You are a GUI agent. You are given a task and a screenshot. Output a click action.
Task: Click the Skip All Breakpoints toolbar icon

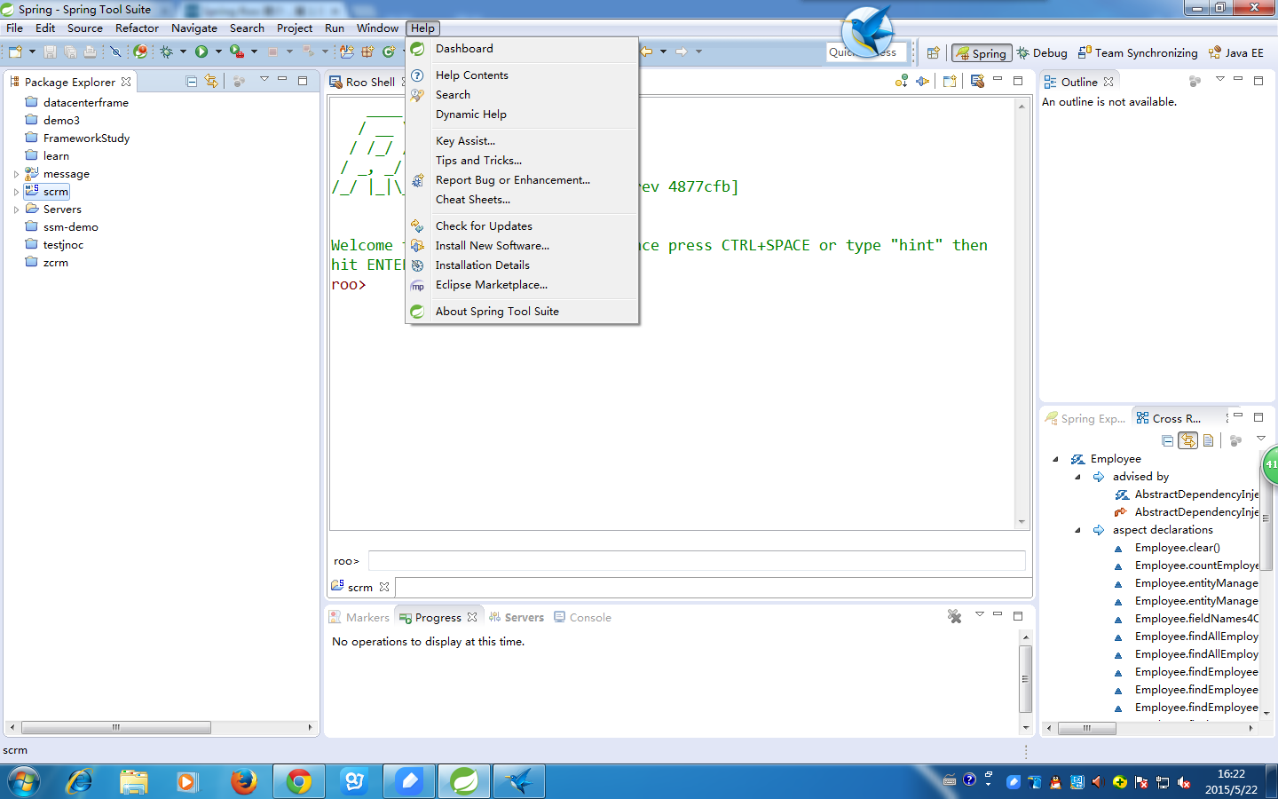114,51
